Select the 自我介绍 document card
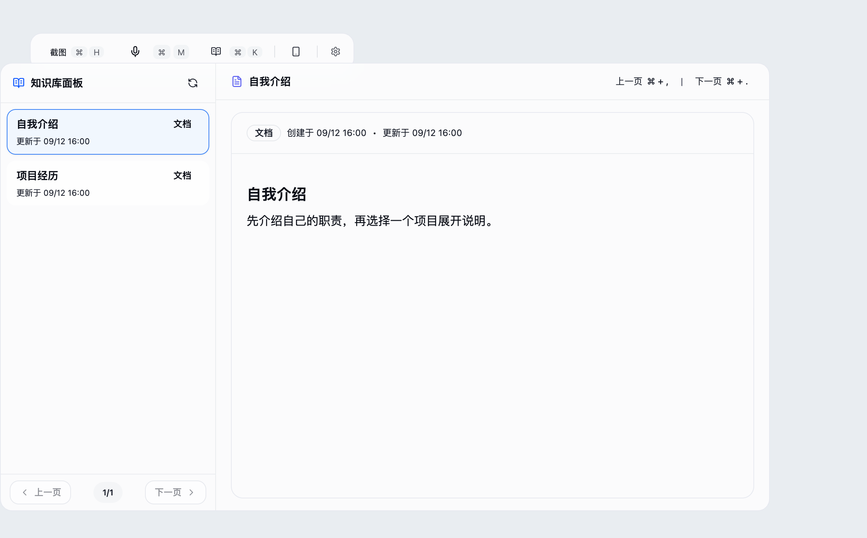The height and width of the screenshot is (538, 867). pos(108,132)
